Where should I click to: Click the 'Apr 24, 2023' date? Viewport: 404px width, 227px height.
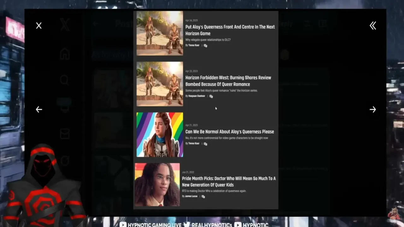[x=192, y=20]
